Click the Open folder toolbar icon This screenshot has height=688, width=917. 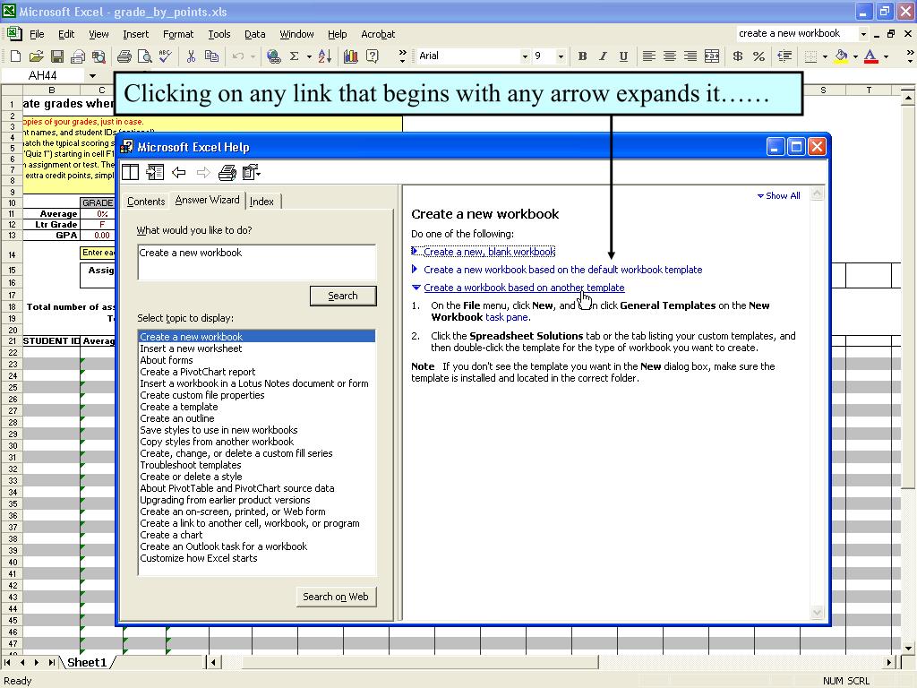click(x=36, y=56)
